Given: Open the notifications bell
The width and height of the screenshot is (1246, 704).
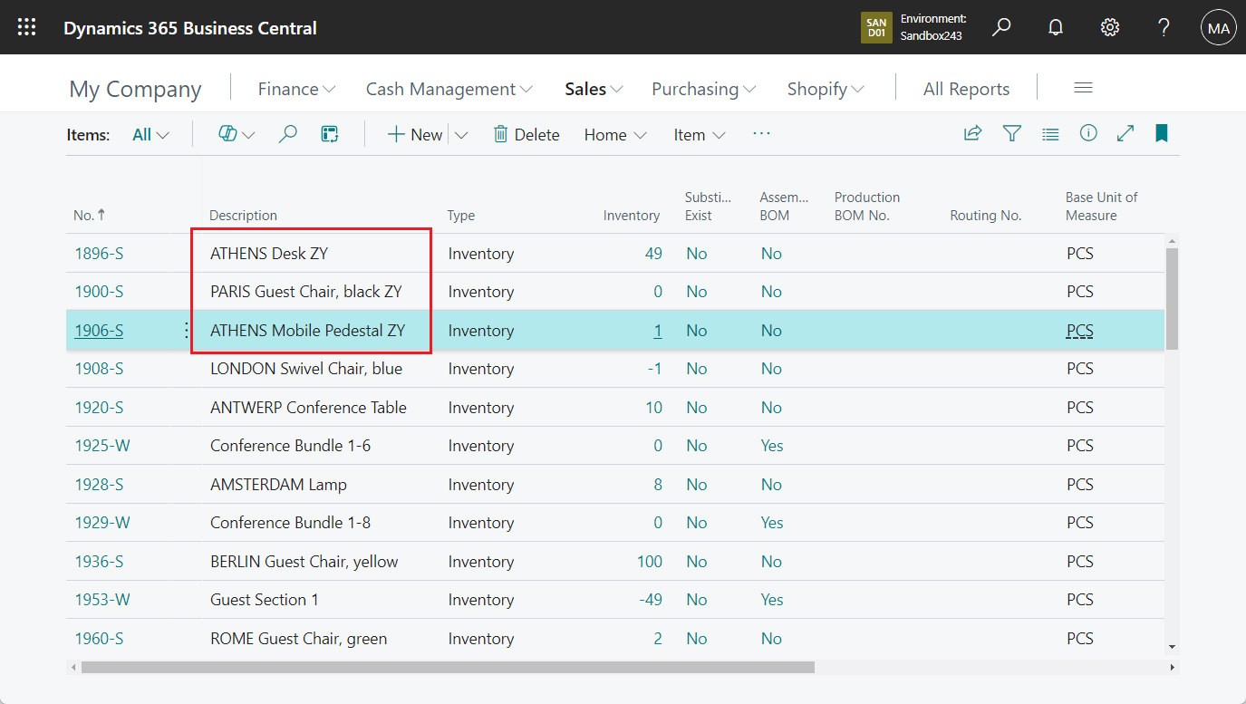Looking at the screenshot, I should (1055, 27).
